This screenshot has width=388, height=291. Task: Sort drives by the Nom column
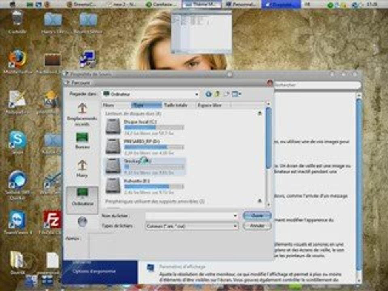click(116, 105)
